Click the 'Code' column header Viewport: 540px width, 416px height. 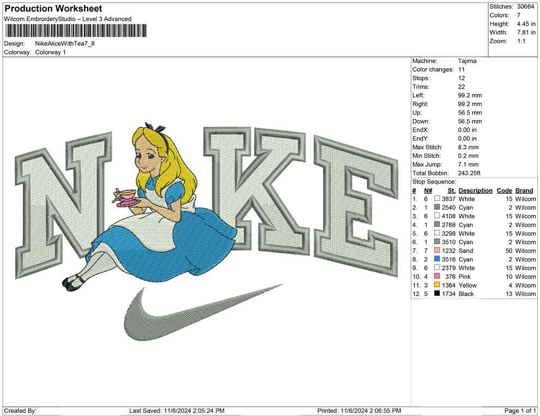coord(504,190)
